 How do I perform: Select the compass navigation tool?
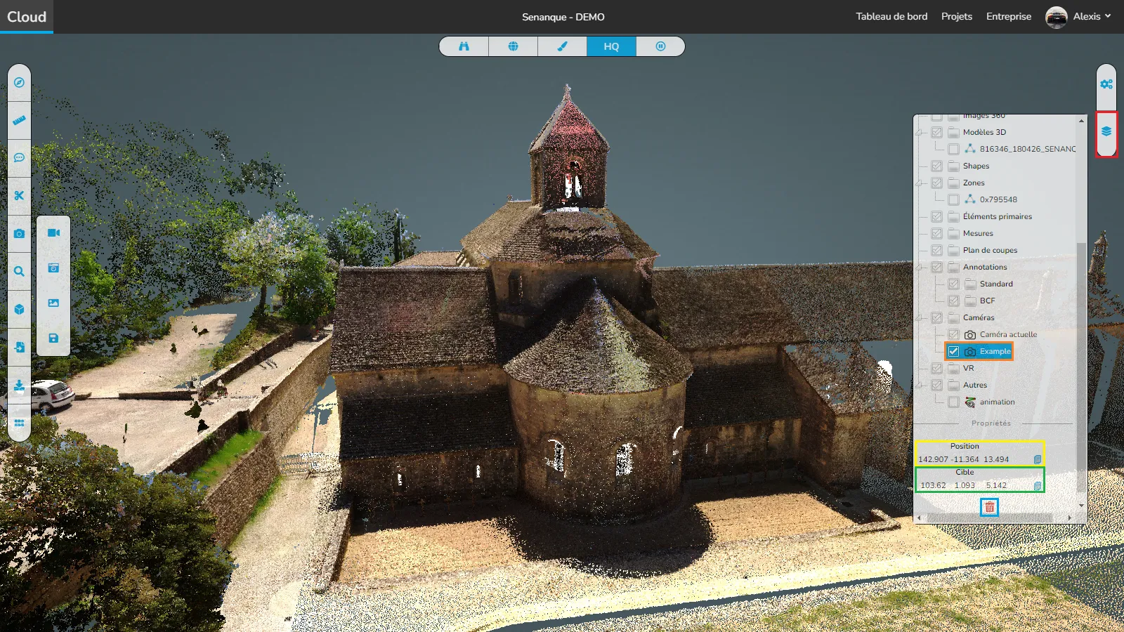click(x=19, y=82)
